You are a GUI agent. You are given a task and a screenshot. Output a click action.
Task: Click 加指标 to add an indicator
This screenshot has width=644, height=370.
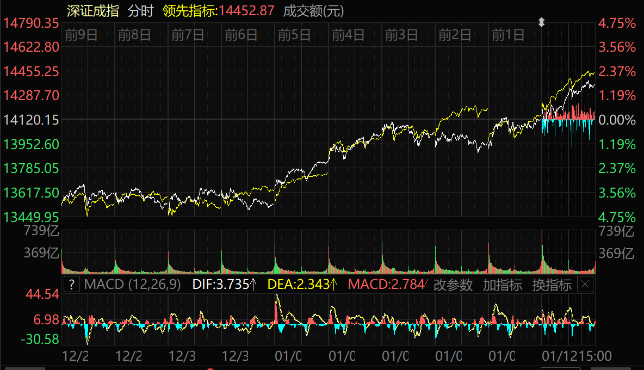tap(502, 285)
